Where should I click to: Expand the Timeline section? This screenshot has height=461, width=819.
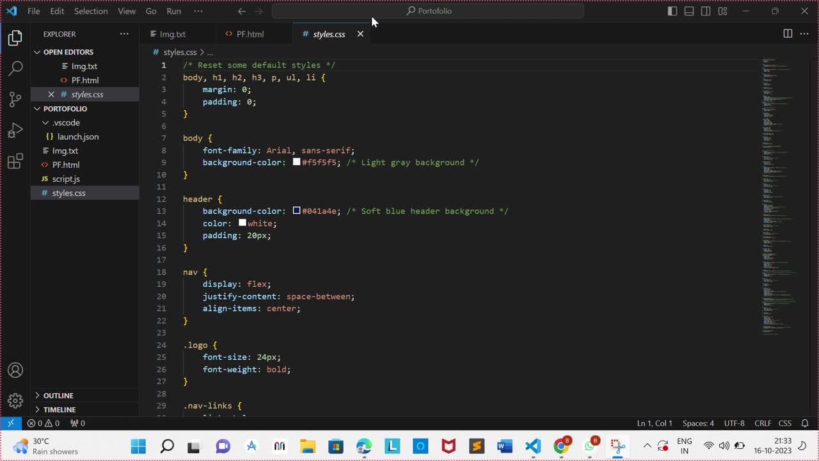[x=60, y=410]
